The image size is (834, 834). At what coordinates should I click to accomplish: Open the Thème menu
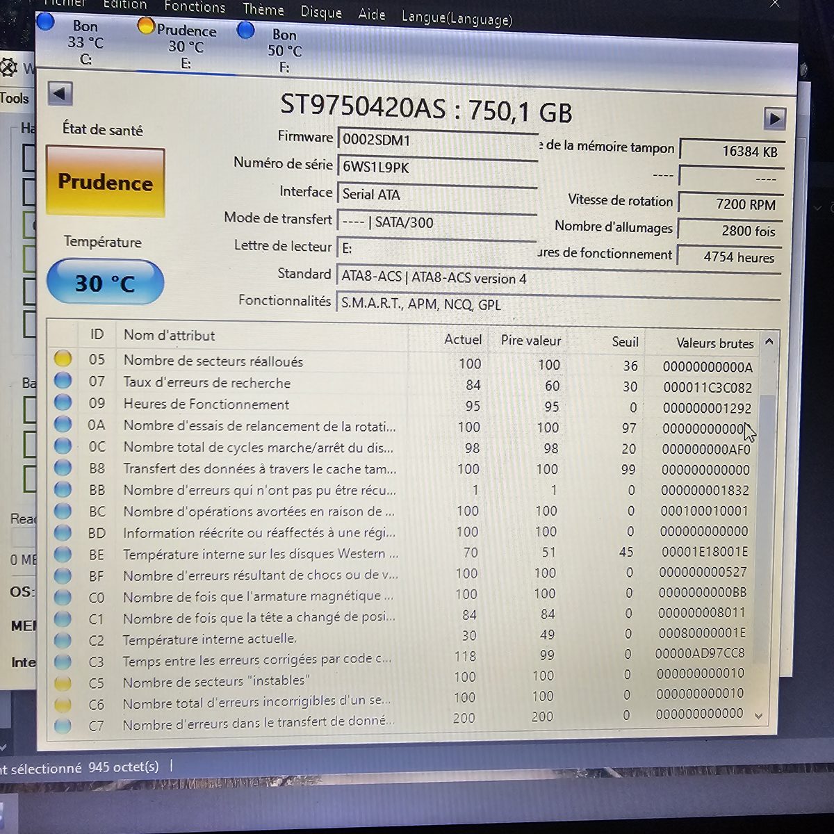point(263,10)
